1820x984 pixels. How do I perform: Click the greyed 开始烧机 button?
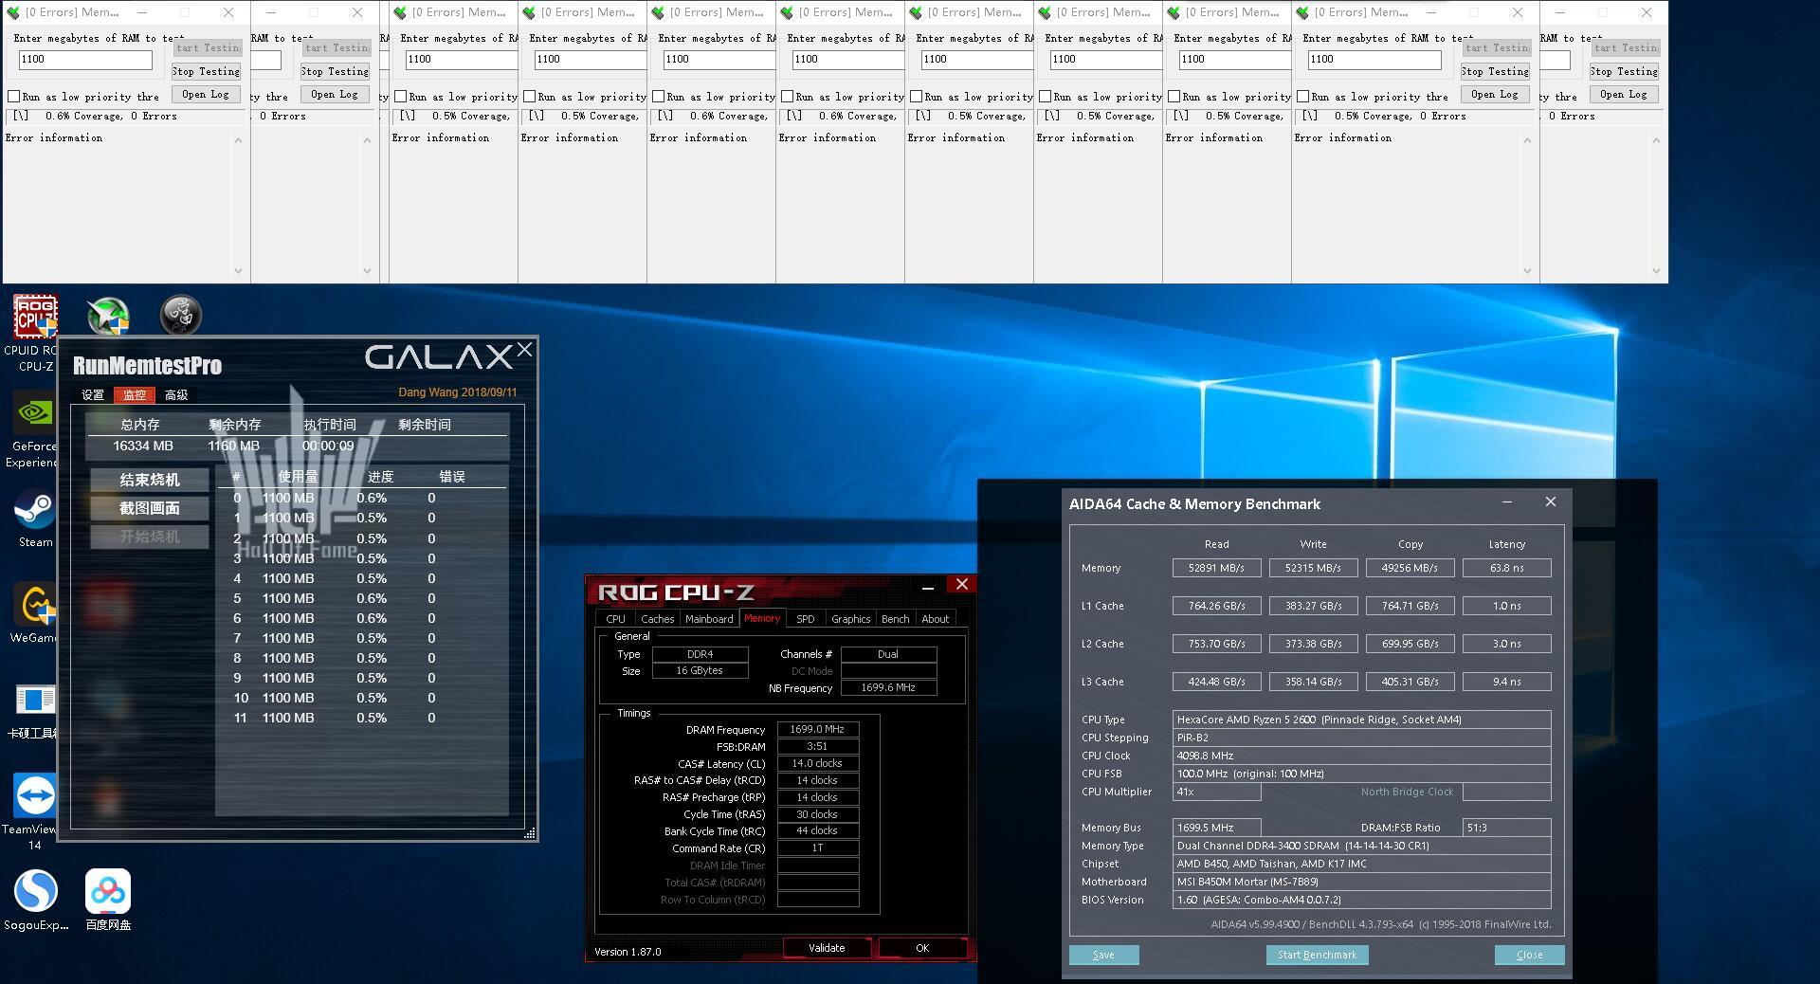click(150, 537)
